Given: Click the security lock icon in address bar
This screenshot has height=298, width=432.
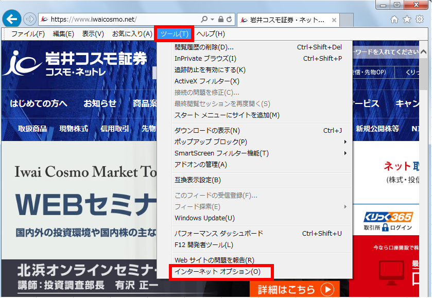Looking at the screenshot, I should (x=221, y=19).
